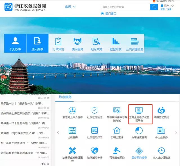Click the 注册 register link
Image resolution: width=180 pixels, height=166 pixels.
(169, 9)
